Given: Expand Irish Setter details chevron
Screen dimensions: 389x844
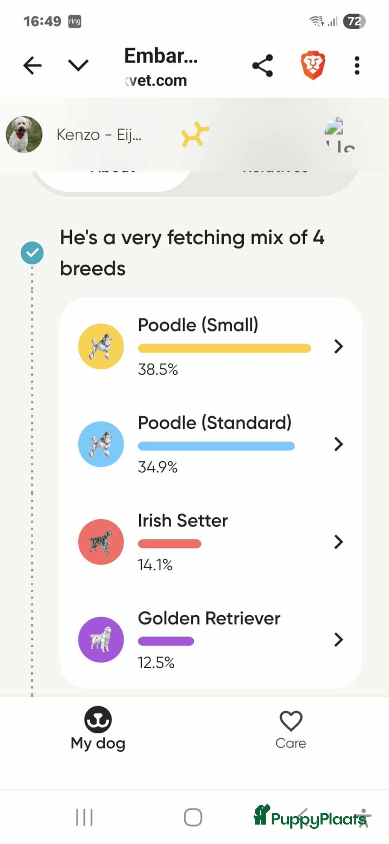Looking at the screenshot, I should pos(338,542).
